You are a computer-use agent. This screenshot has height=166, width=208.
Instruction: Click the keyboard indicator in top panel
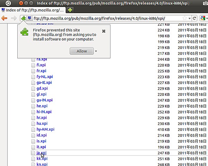[205, 3]
